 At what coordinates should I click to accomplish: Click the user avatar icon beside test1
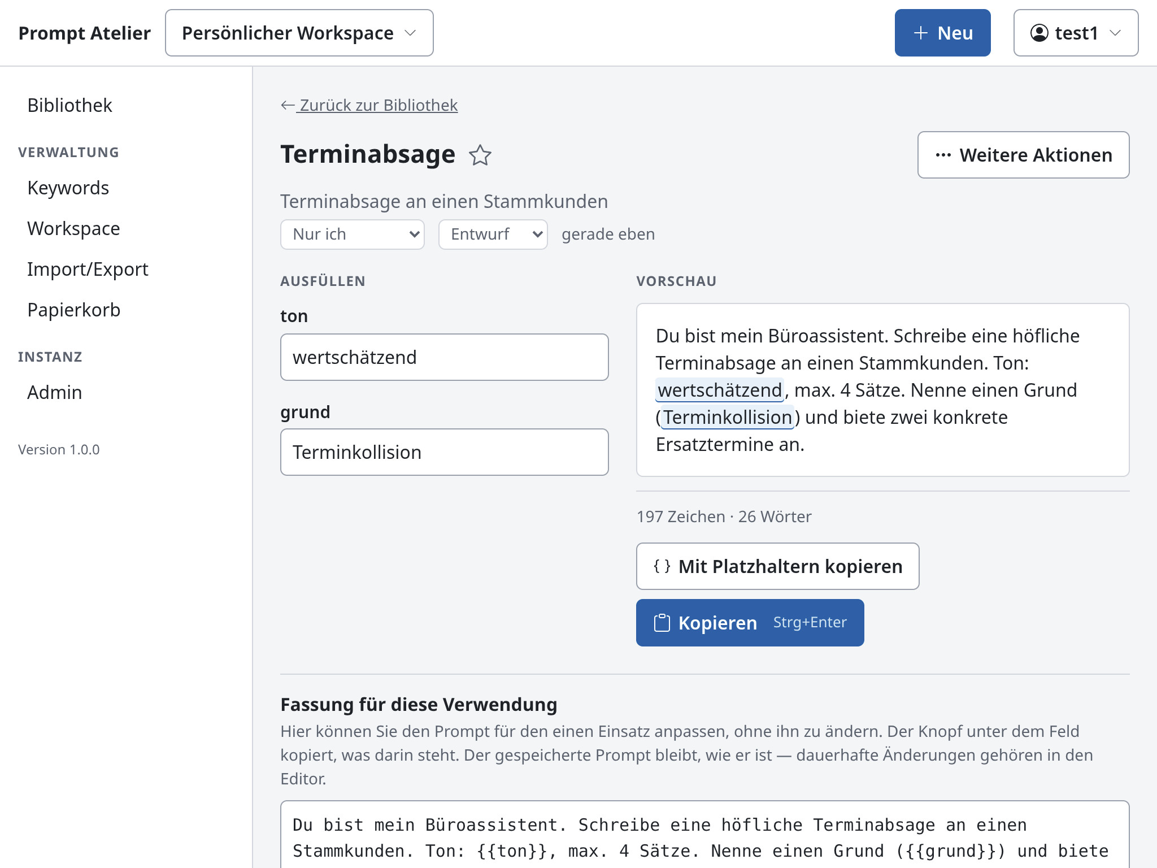[1039, 33]
